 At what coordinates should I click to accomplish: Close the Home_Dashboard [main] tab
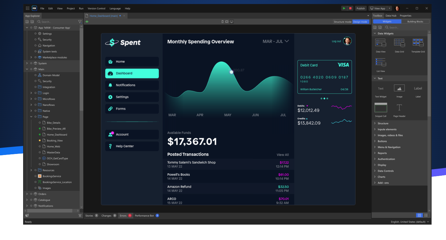point(124,16)
